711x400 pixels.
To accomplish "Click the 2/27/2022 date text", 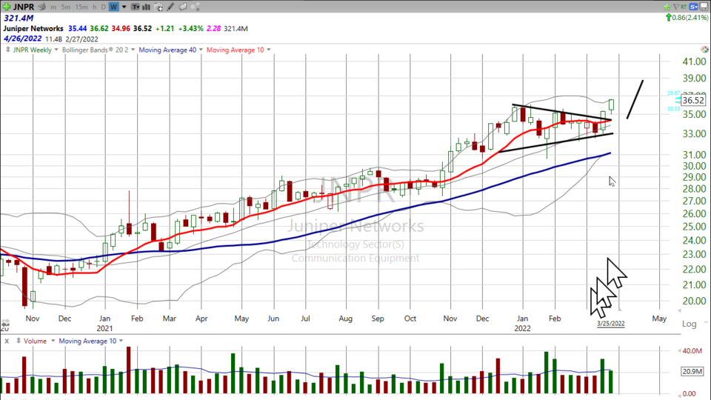I will click(81, 39).
